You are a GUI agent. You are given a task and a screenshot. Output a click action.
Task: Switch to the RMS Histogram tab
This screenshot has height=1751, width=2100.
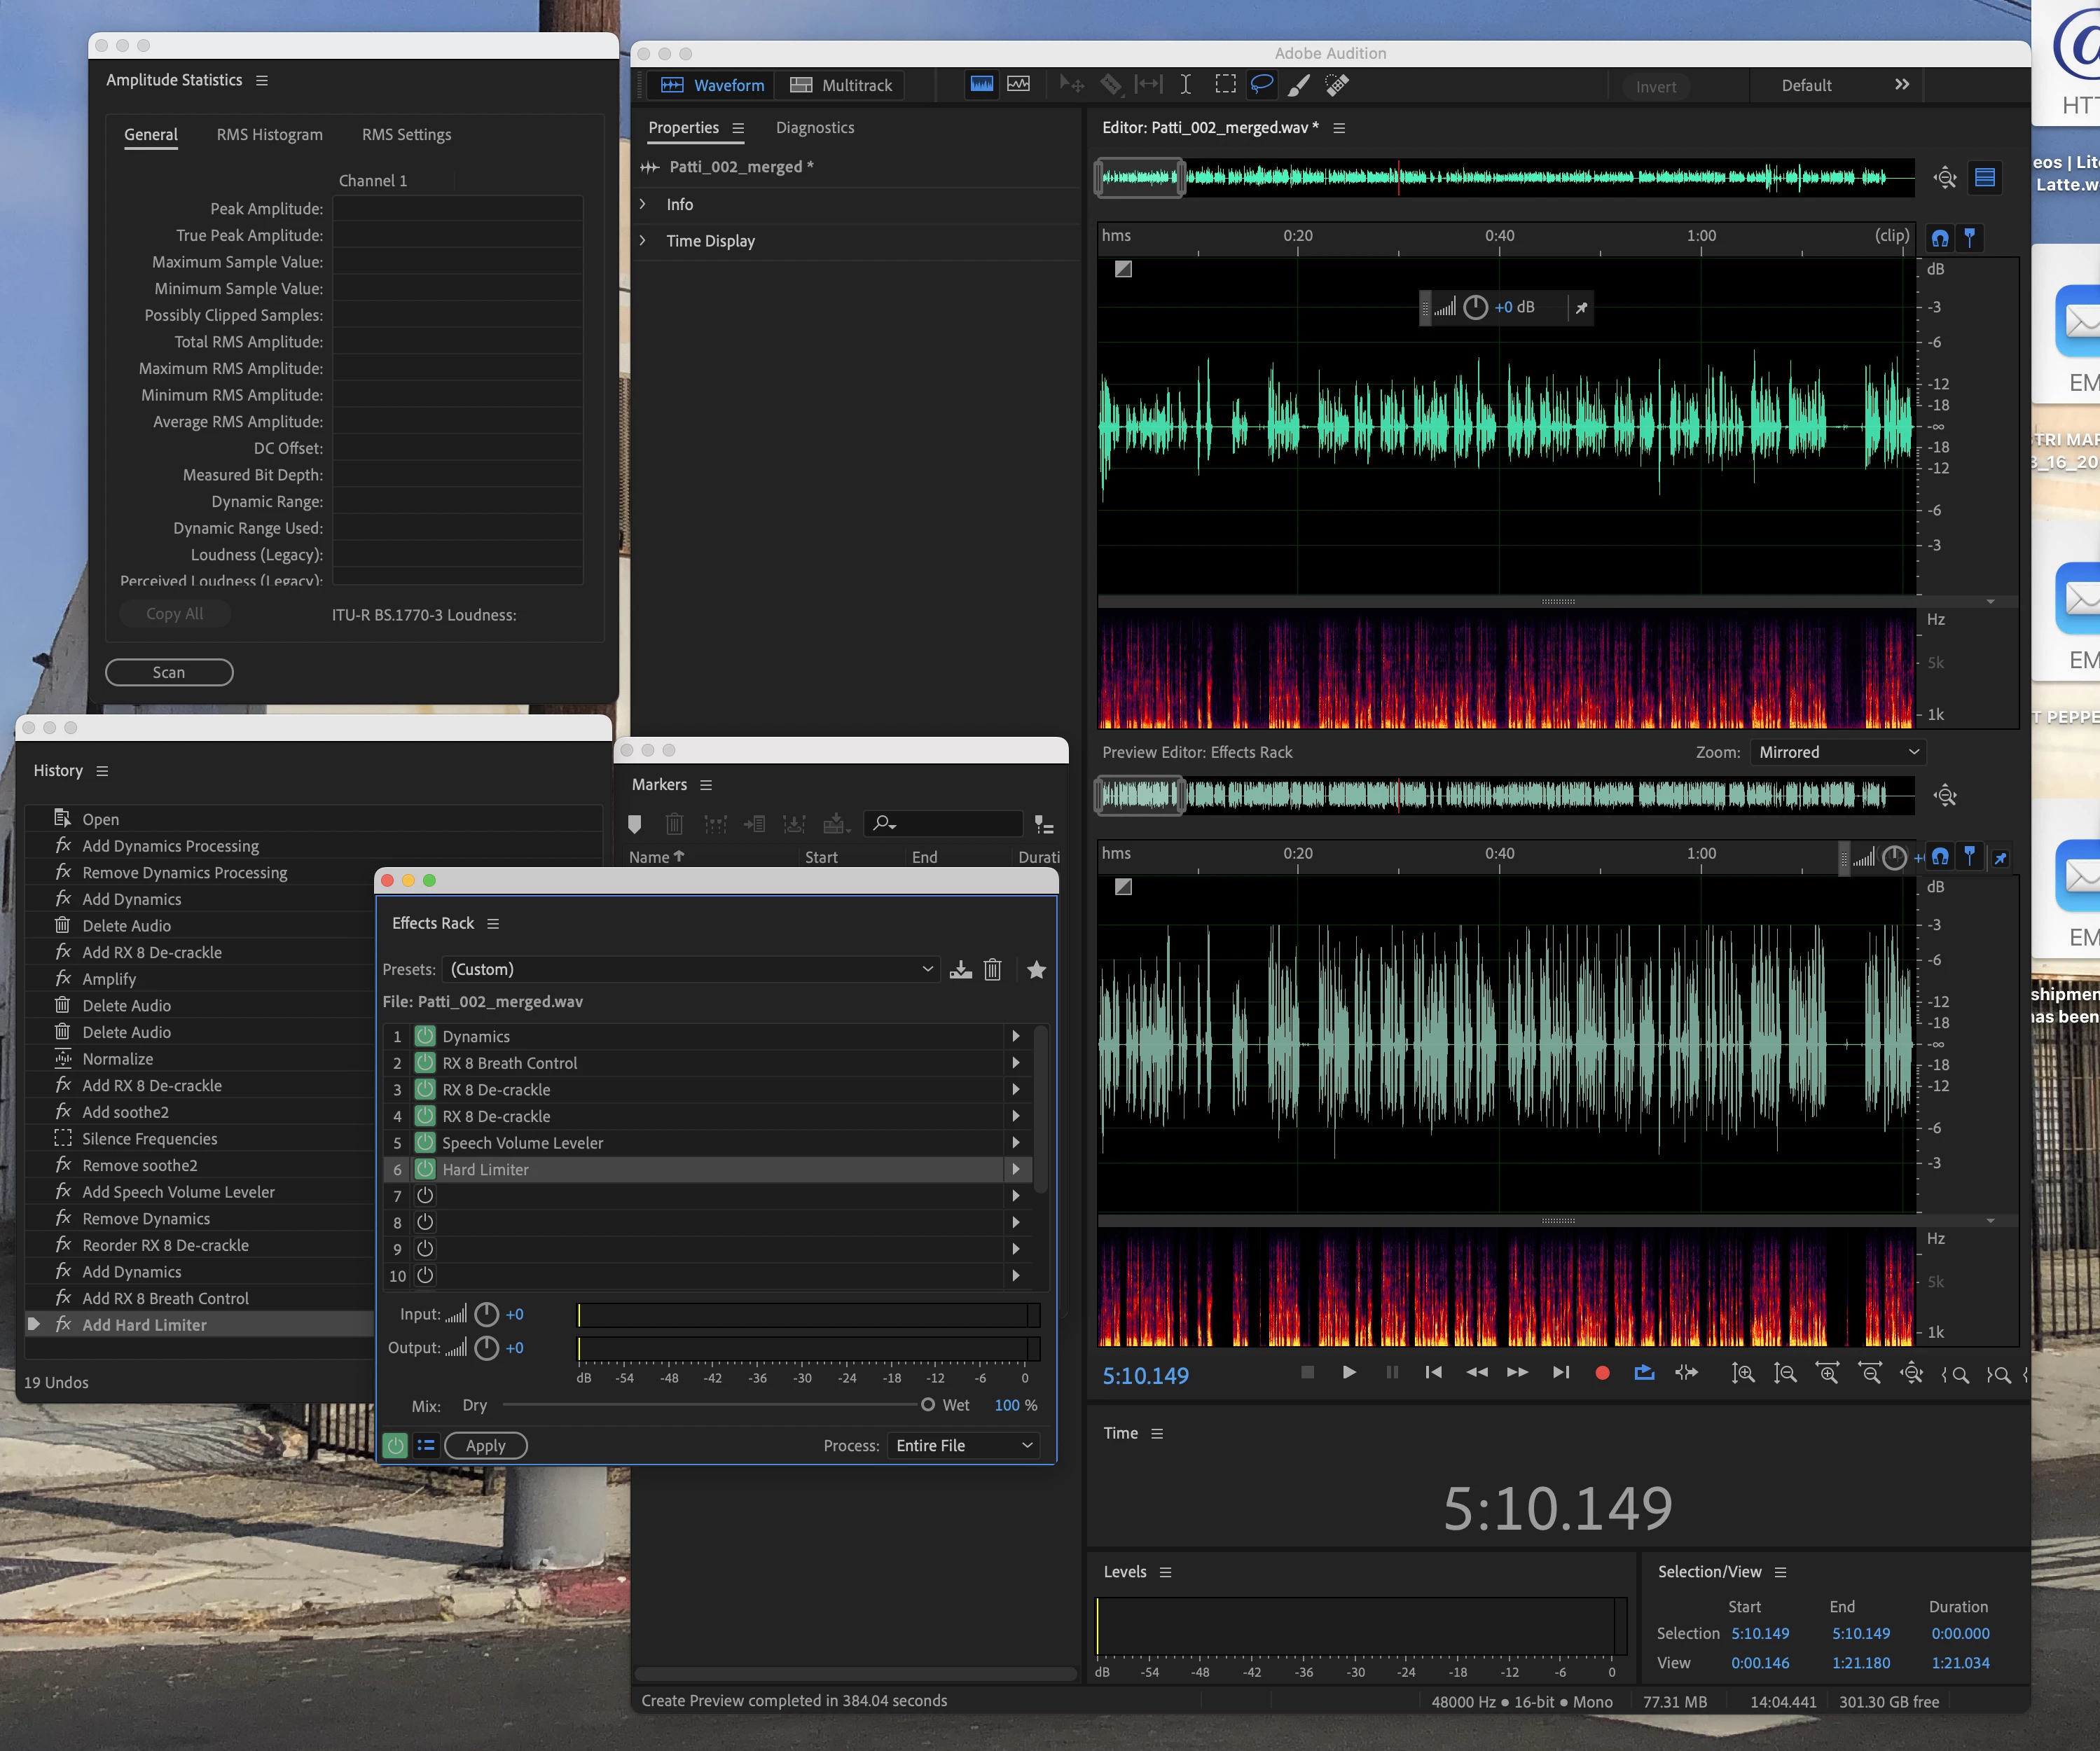[x=269, y=134]
